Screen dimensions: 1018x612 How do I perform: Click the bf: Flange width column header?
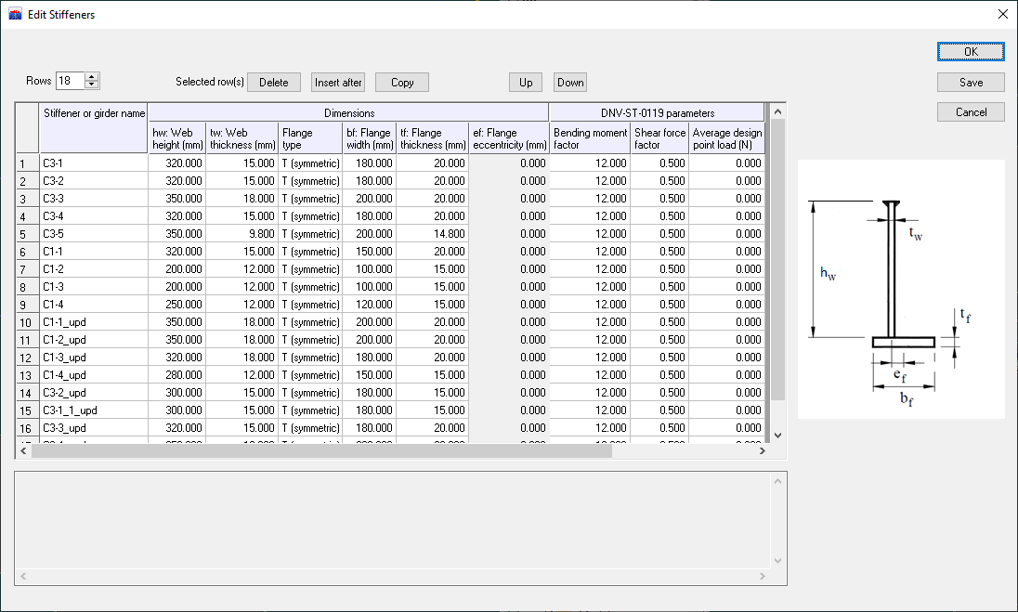[370, 138]
